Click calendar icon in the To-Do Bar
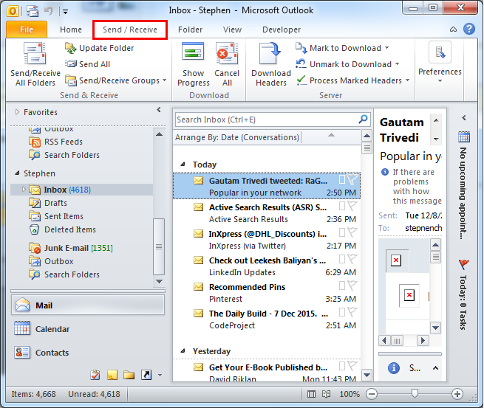The height and width of the screenshot is (408, 484). click(464, 136)
